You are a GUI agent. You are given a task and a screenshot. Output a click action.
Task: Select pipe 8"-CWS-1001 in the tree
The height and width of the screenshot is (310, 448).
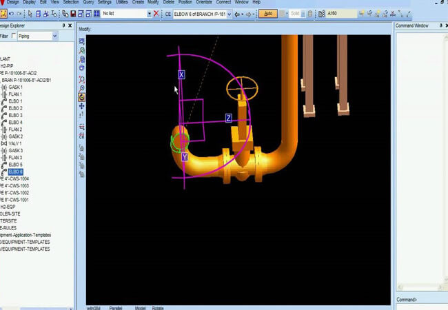(x=14, y=200)
